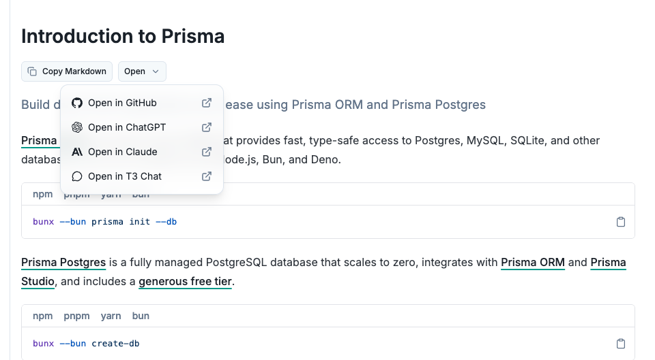
Task: Copy the create-db command snippet
Action: (x=621, y=344)
